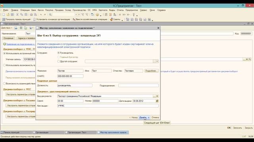Click into the Кем выдан field
Image resolution: width=254 pixels, height=142 pixels.
click(108, 106)
